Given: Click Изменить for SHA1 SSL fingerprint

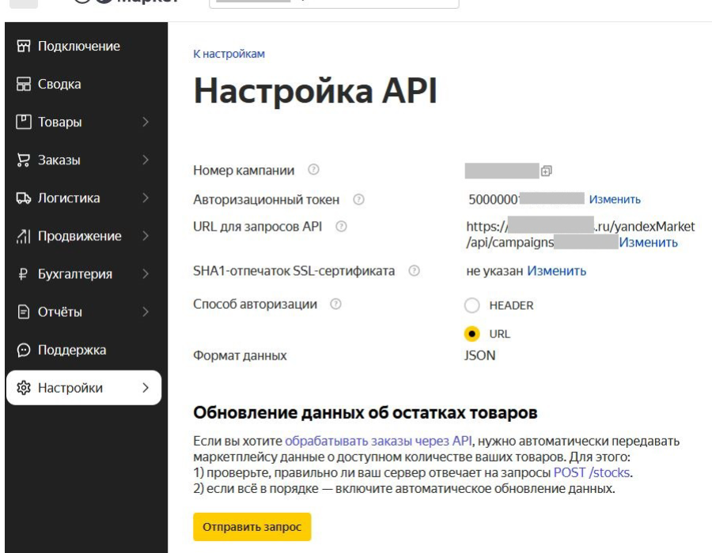Looking at the screenshot, I should 557,271.
